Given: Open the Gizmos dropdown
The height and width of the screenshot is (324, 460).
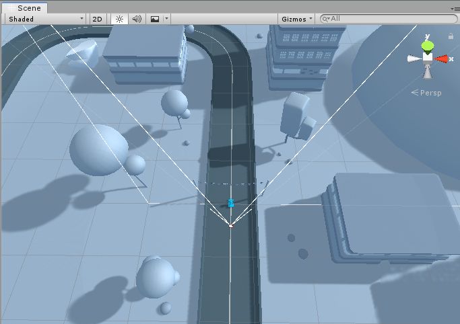Looking at the screenshot, I should (296, 19).
